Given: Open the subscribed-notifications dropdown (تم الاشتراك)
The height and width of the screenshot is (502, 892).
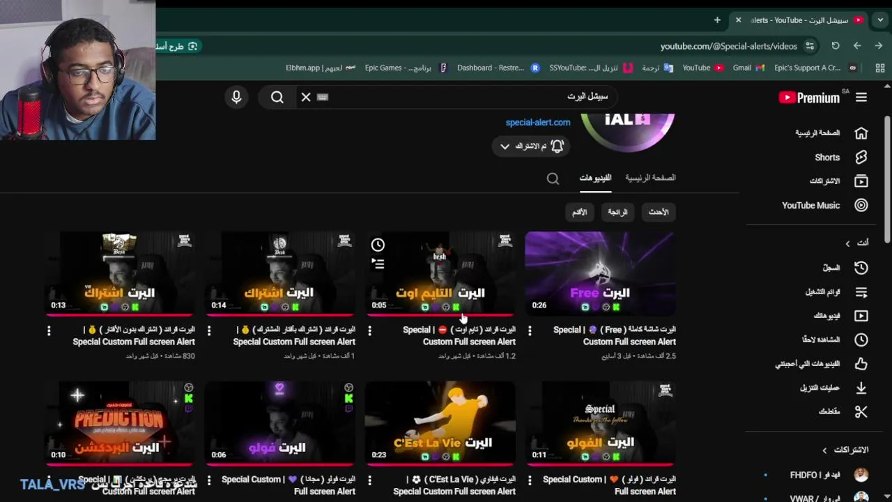Looking at the screenshot, I should 531,146.
